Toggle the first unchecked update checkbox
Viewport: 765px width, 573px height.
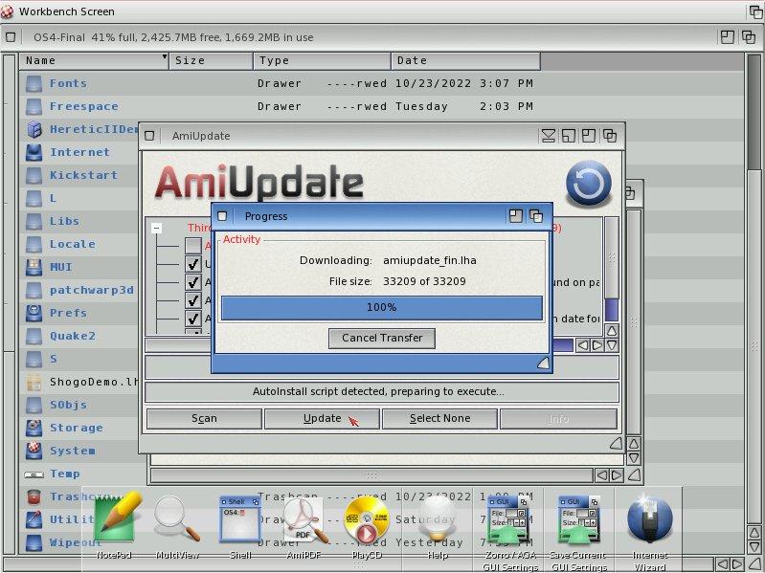(x=193, y=245)
